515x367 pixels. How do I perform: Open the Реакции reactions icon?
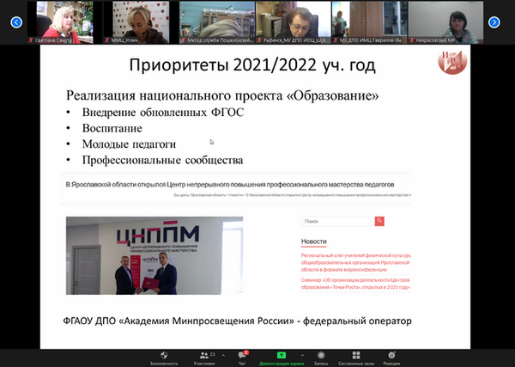coord(391,355)
